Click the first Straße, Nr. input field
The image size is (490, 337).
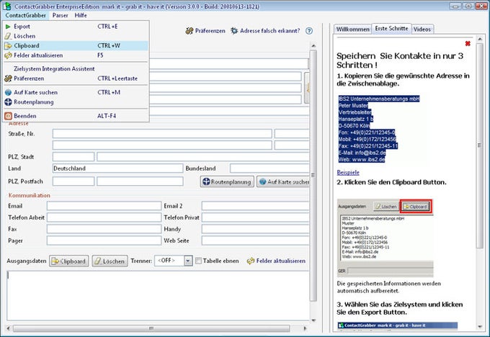coord(162,134)
